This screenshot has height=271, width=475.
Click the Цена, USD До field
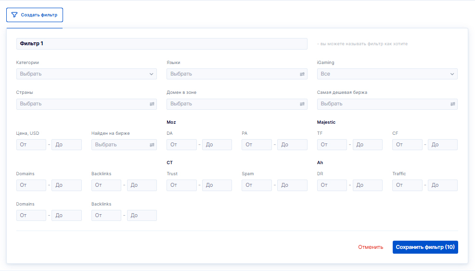coord(66,144)
